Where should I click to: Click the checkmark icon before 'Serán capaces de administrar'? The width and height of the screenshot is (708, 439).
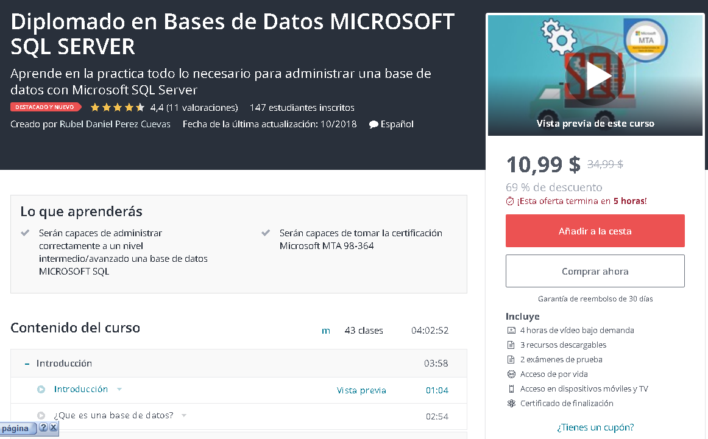click(25, 232)
